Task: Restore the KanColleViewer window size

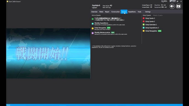Action: pyautogui.click(x=177, y=1)
